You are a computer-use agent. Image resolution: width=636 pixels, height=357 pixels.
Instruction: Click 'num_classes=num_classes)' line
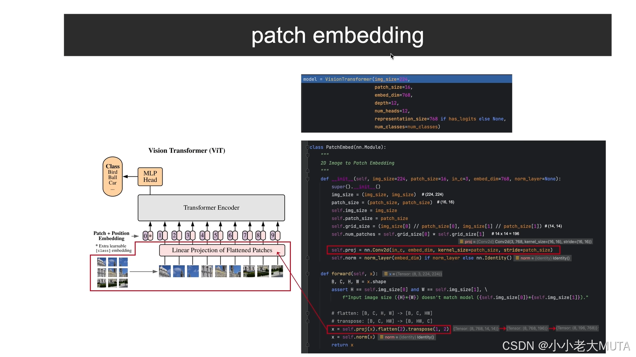tap(407, 127)
